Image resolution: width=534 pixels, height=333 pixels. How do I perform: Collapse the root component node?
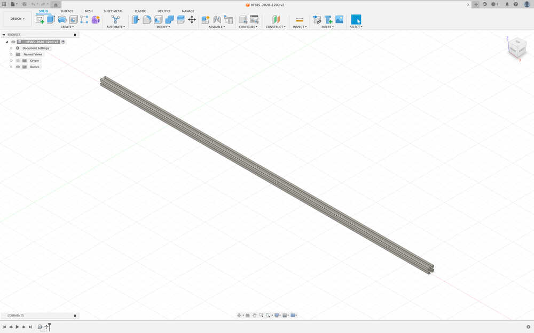coord(7,42)
